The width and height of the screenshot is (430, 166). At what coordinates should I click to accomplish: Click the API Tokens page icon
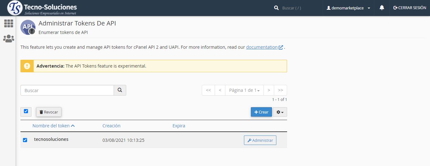28,27
